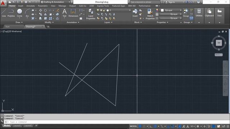The height and width of the screenshot is (129, 230).
Task: Click the Erase tool icon
Action: [x=57, y=10]
